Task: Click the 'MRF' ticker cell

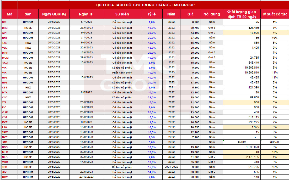Action: pyautogui.click(x=10, y=53)
